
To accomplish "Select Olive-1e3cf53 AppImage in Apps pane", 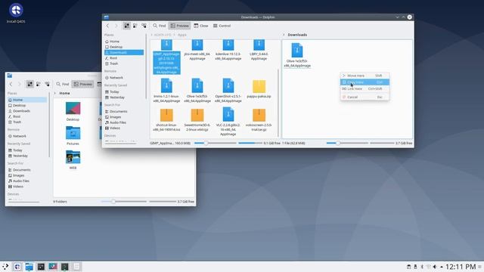I will point(197,91).
